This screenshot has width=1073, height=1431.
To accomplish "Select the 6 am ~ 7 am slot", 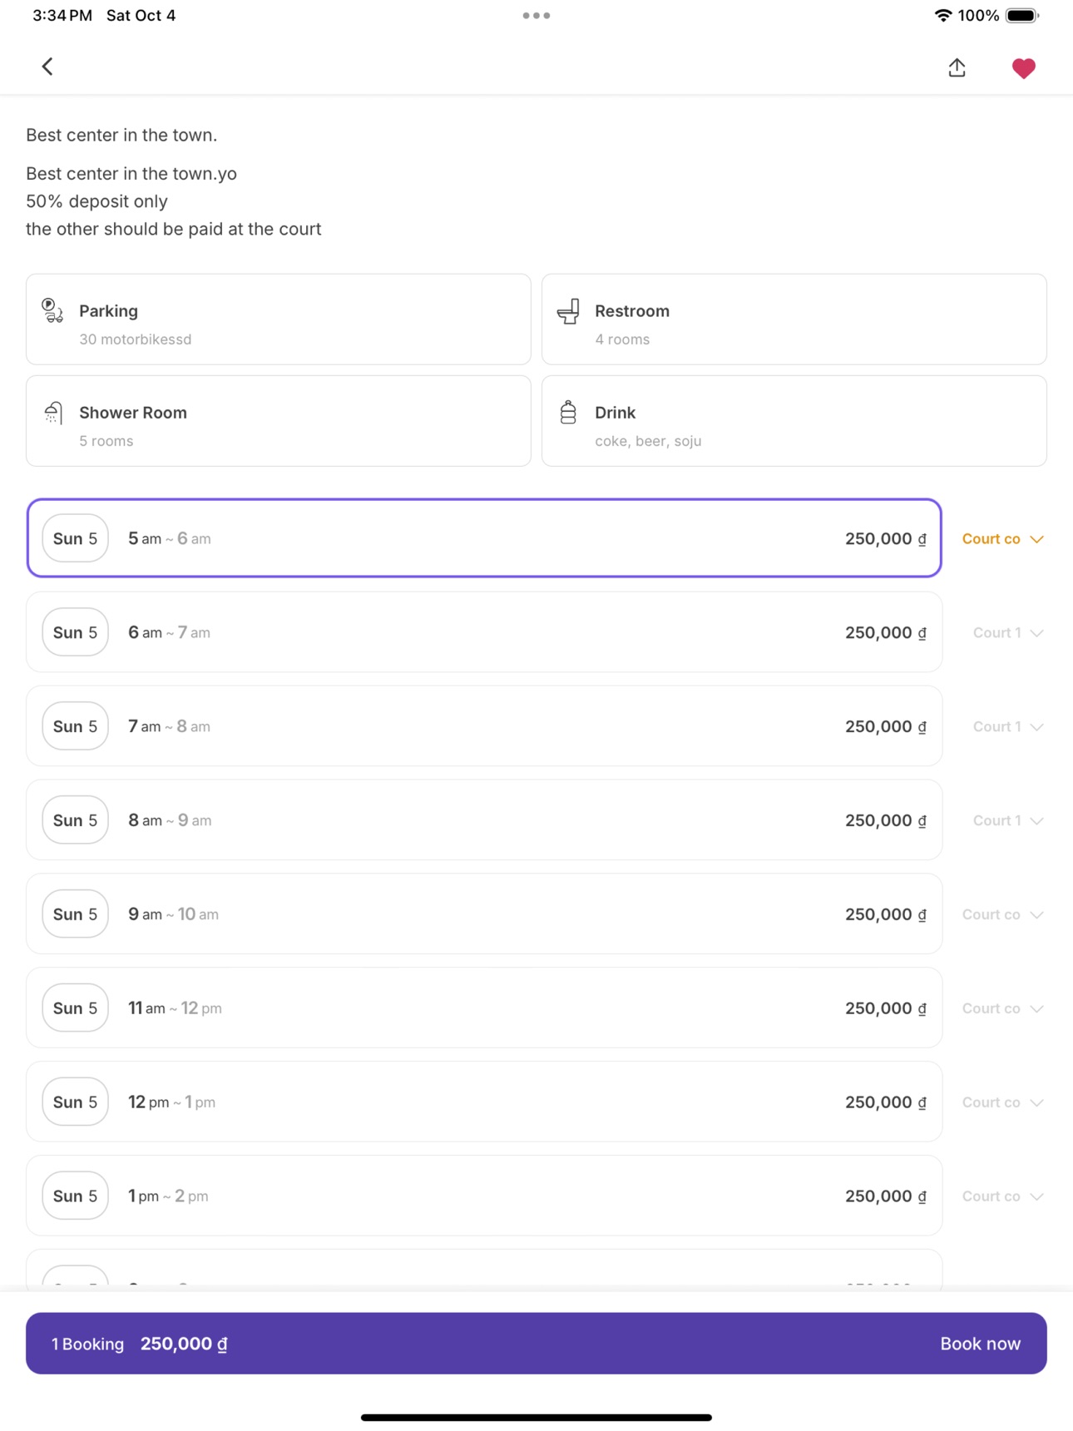I will pos(484,632).
